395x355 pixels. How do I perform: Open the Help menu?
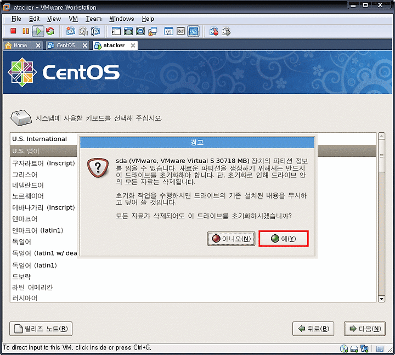pyautogui.click(x=148, y=19)
